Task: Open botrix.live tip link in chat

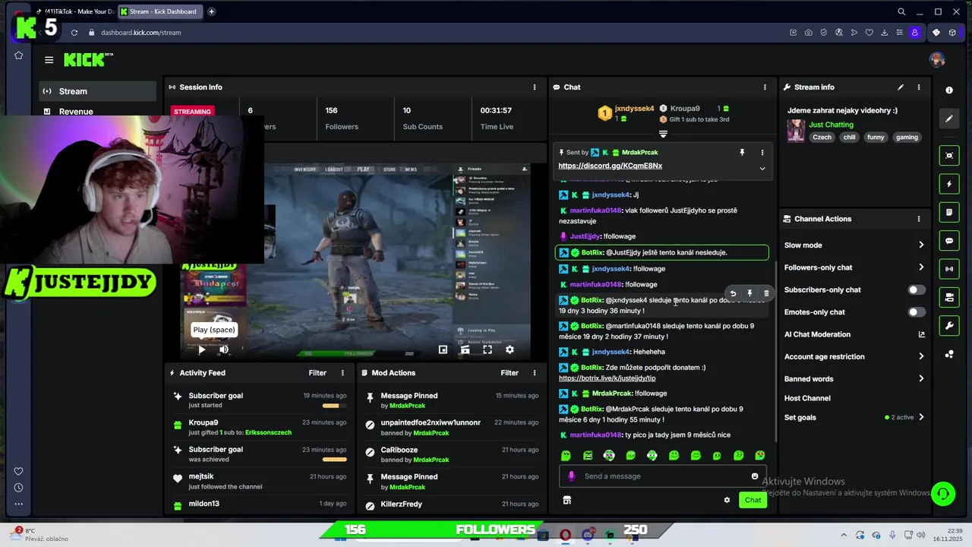Action: pos(607,378)
